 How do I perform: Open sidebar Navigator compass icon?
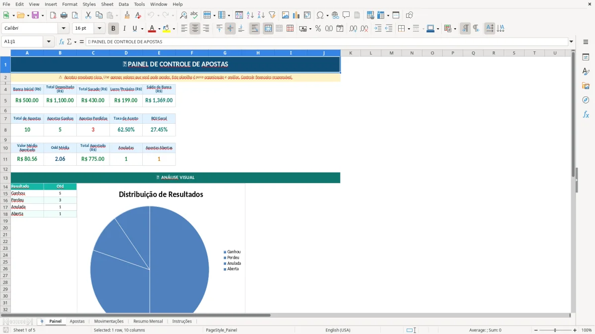coord(586,100)
